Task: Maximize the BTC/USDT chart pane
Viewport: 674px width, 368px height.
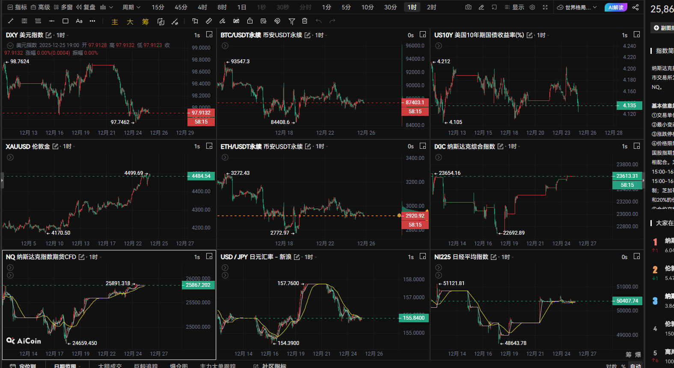Action: (423, 35)
